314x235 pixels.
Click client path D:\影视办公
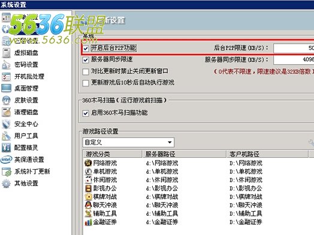click(246, 188)
